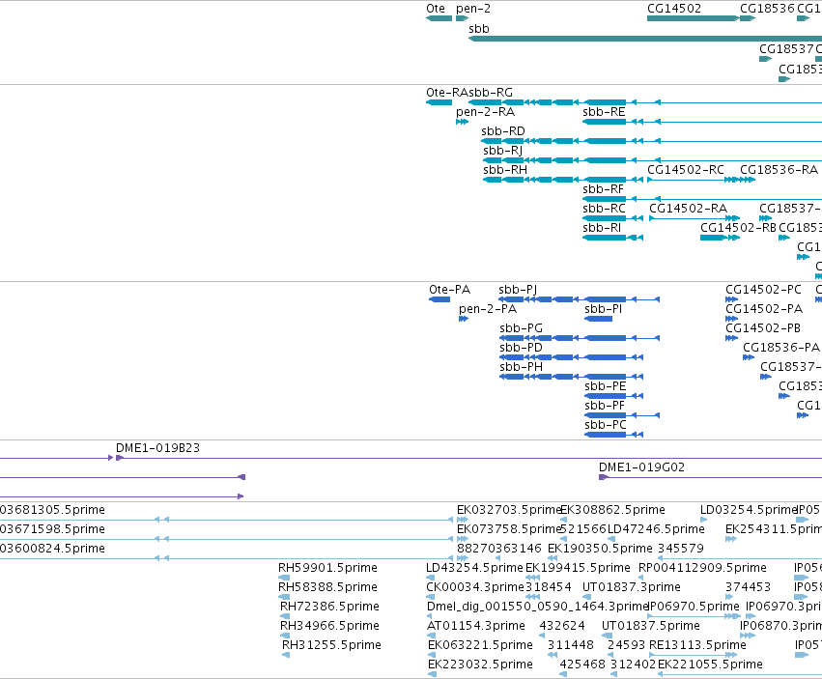Viewport: 822px width, 679px height.
Task: Select the LD03254.5prime EST
Action: click(x=703, y=520)
